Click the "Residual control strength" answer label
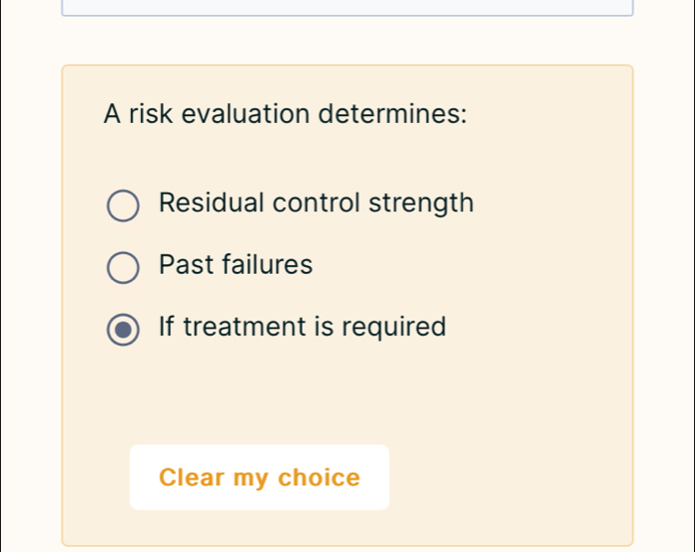695x552 pixels. (316, 204)
